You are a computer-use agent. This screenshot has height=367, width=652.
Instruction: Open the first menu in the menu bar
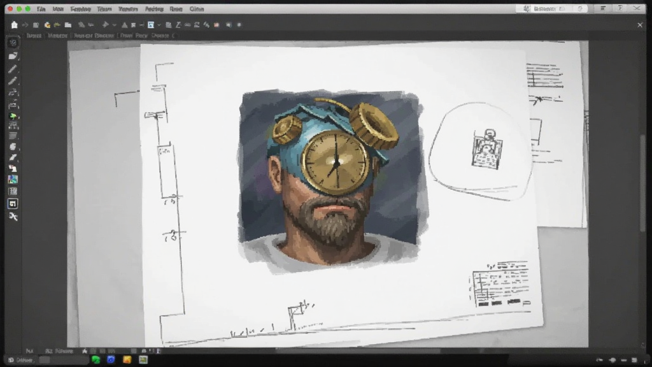(x=41, y=9)
